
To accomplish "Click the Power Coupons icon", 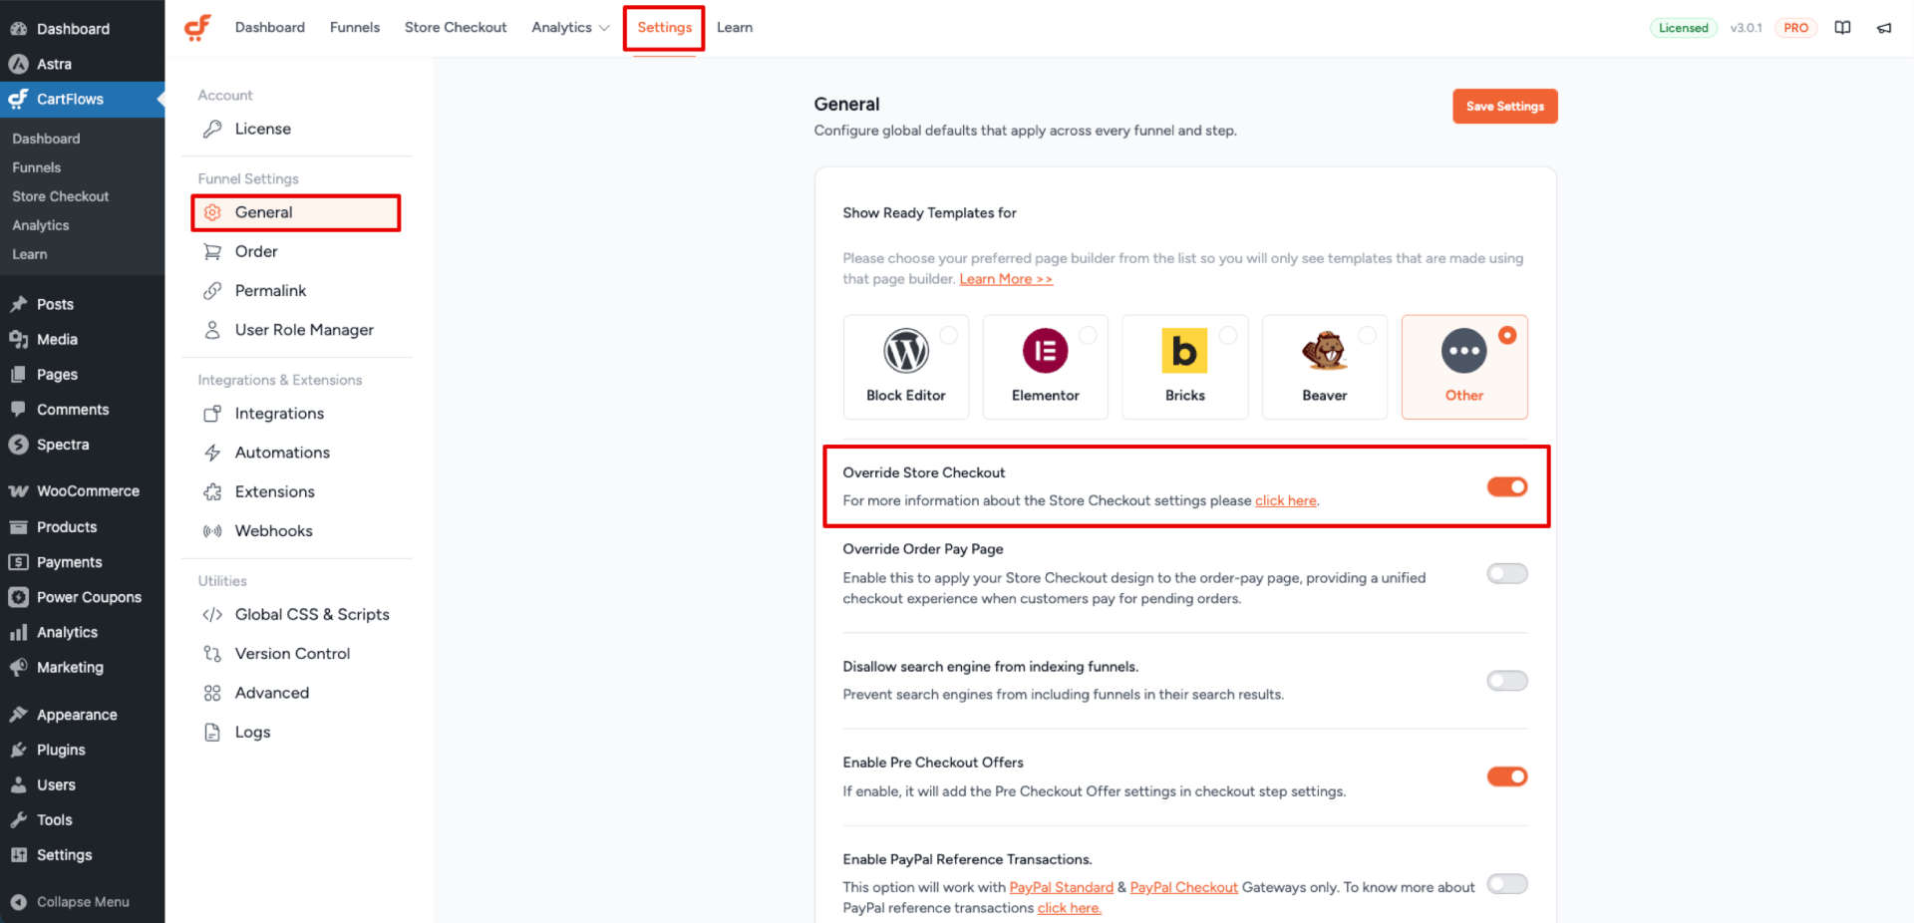I will tap(18, 597).
